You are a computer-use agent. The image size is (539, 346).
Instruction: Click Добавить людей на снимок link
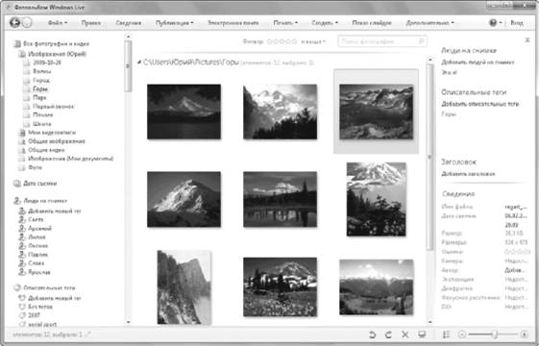(x=478, y=62)
